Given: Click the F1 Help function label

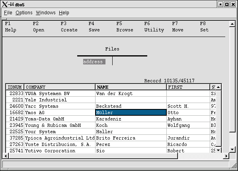Looking at the screenshot, I should (x=10, y=27).
